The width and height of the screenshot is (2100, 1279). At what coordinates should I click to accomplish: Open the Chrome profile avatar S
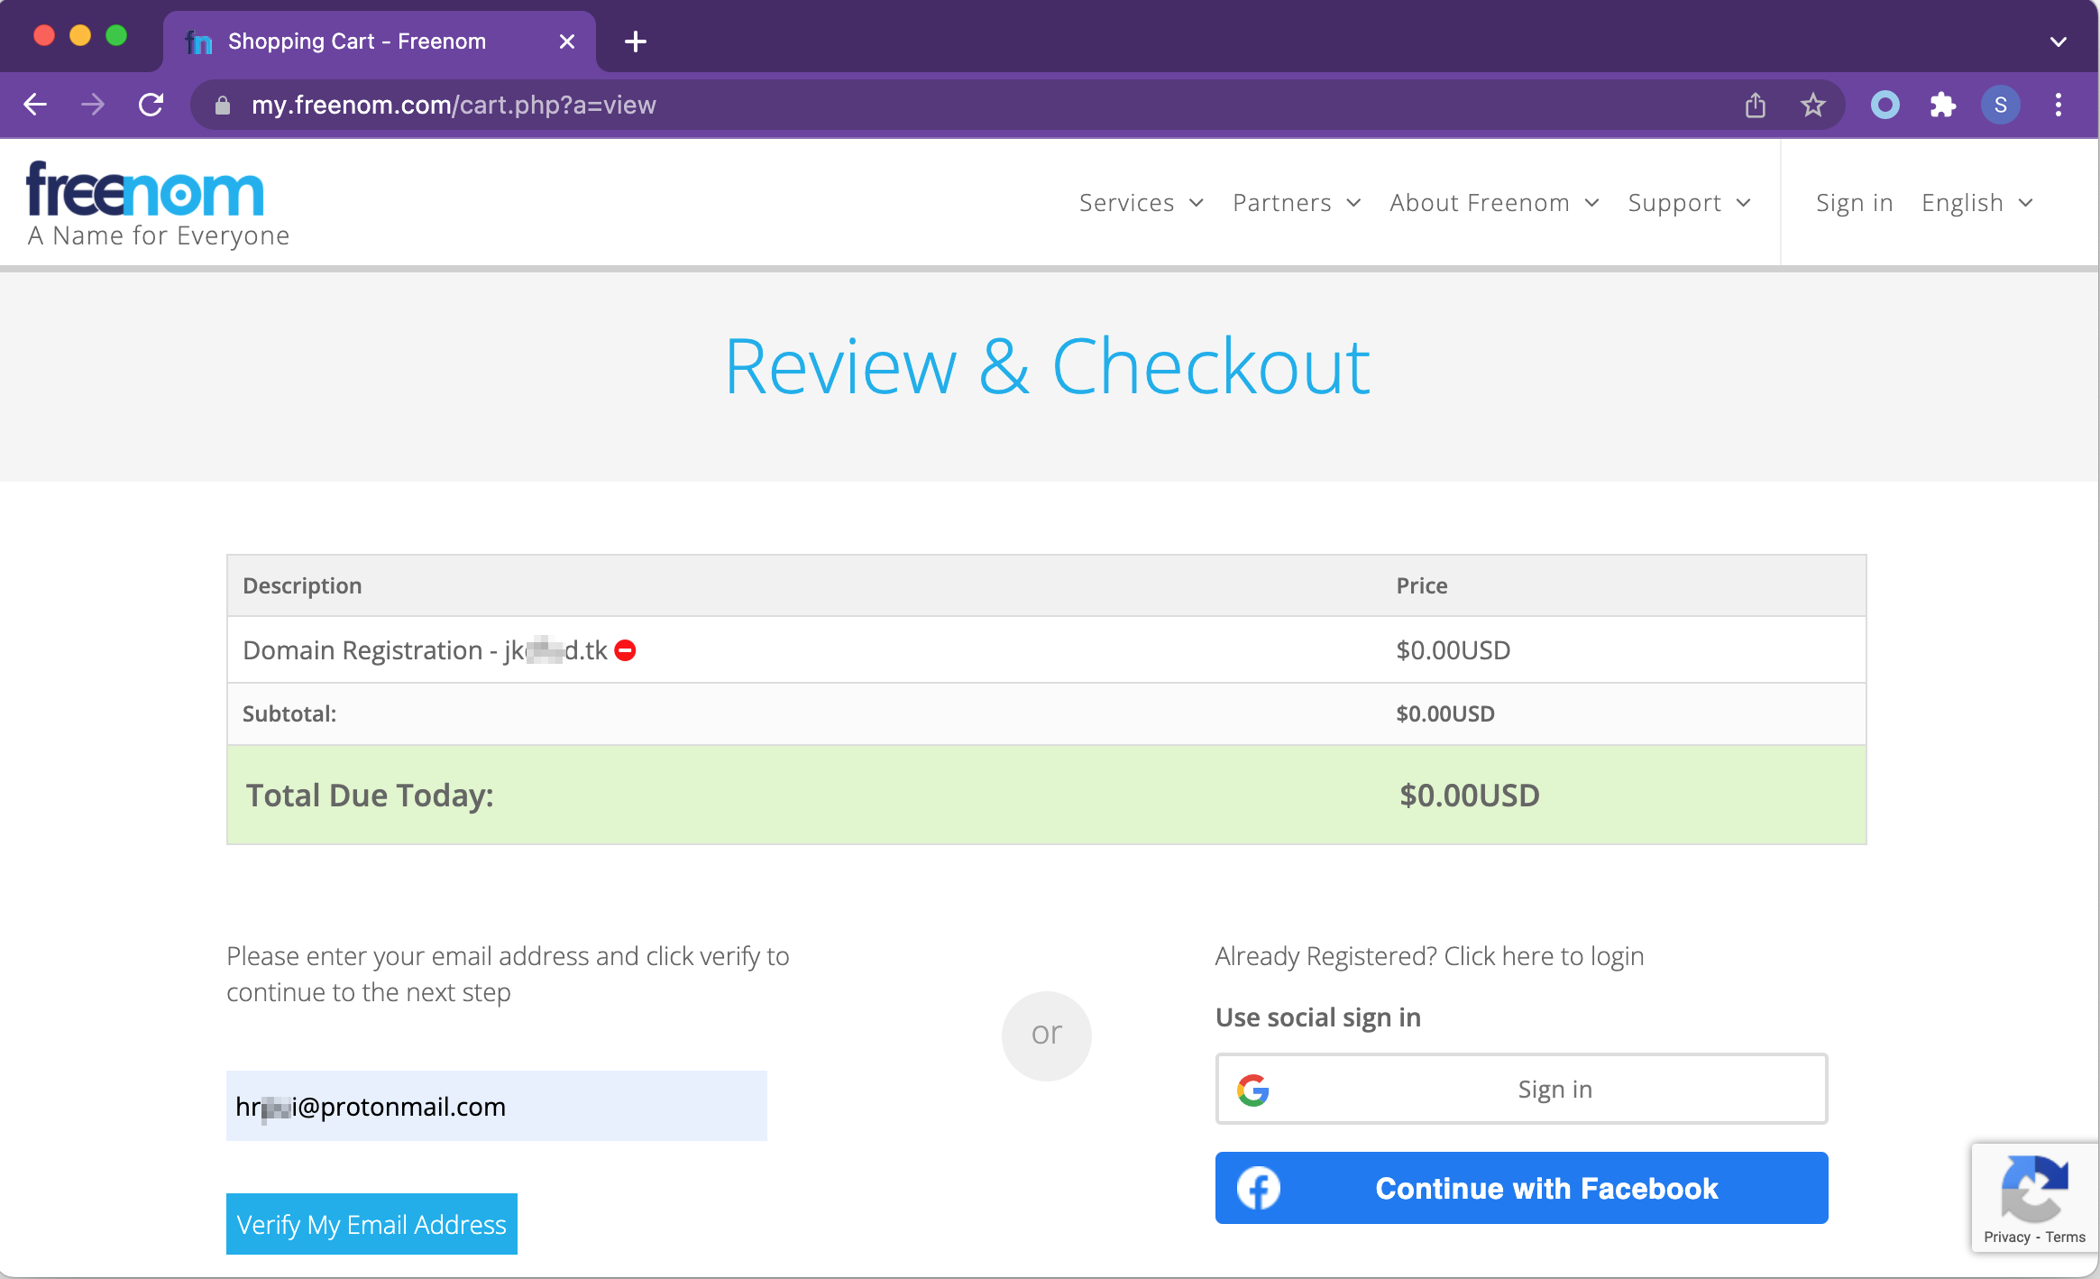click(x=2000, y=105)
